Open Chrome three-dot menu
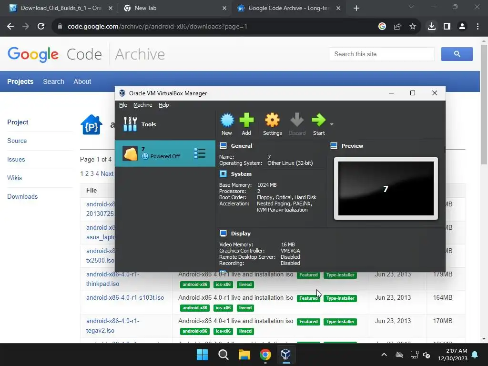488x366 pixels. [478, 27]
